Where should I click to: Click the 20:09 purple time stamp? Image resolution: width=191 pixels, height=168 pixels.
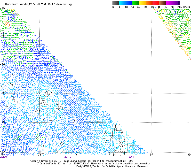4,157
